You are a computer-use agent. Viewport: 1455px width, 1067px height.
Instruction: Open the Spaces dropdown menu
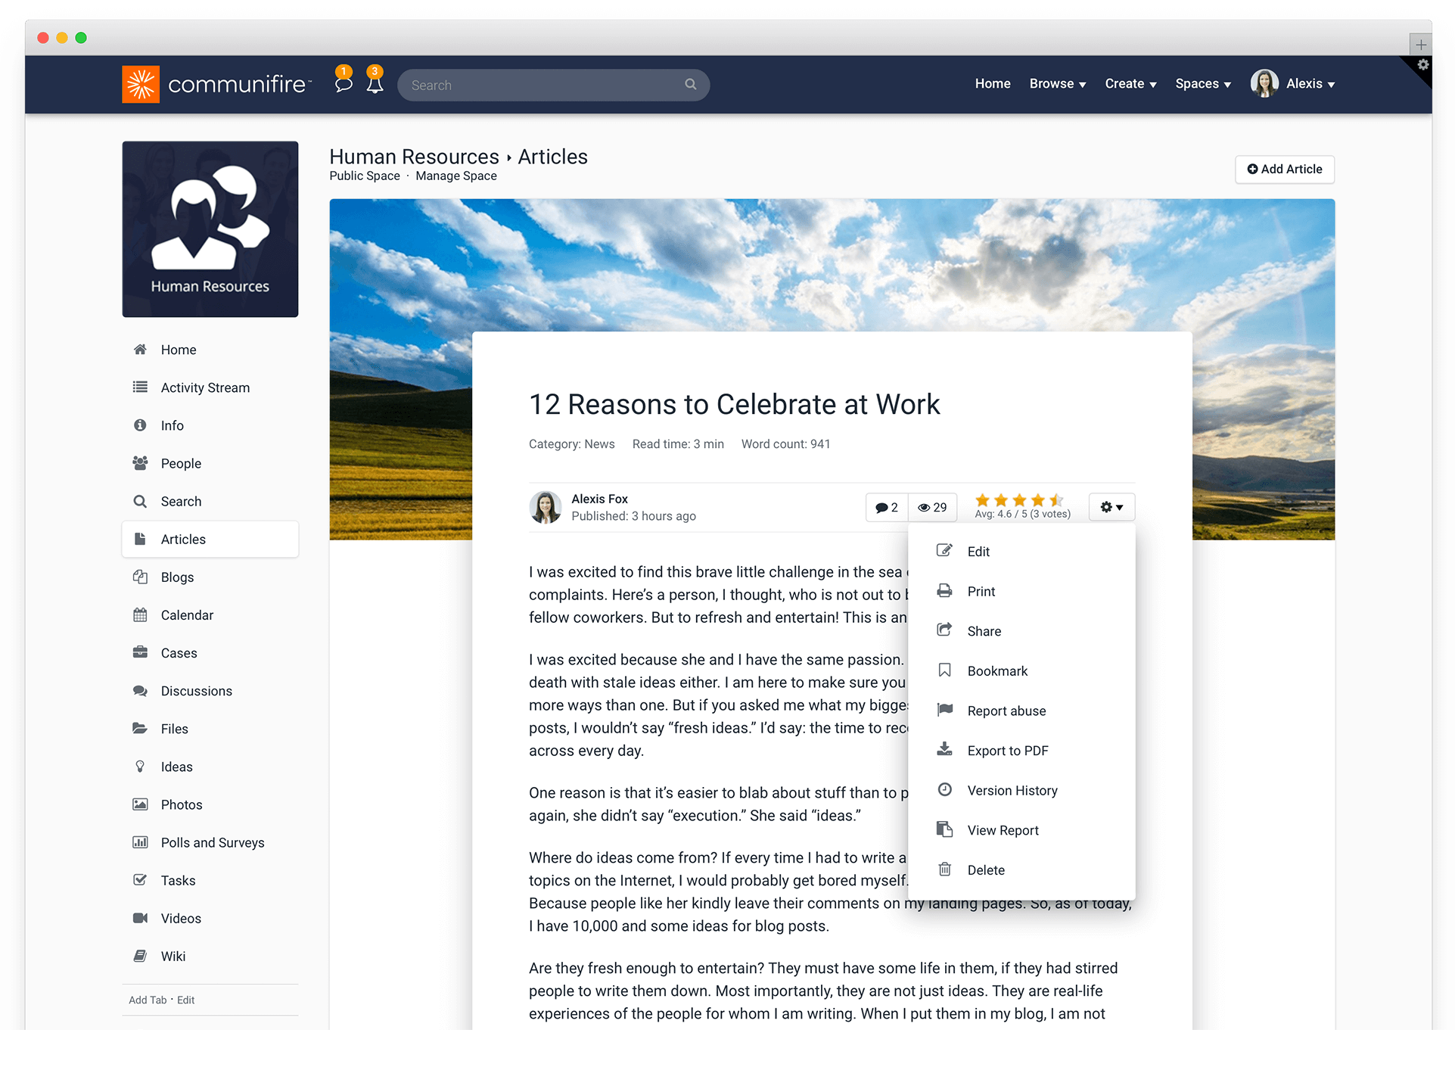coord(1202,83)
